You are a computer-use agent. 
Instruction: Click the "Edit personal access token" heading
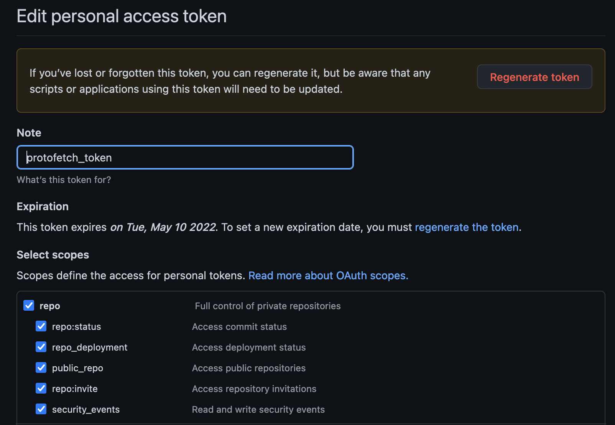122,16
